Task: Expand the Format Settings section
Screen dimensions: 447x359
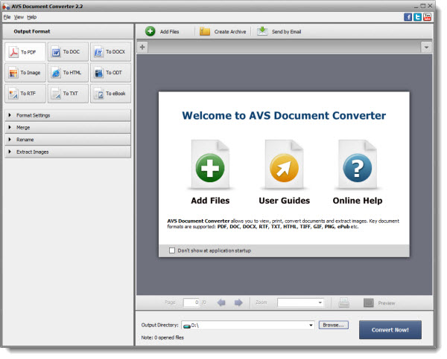Action: 68,115
